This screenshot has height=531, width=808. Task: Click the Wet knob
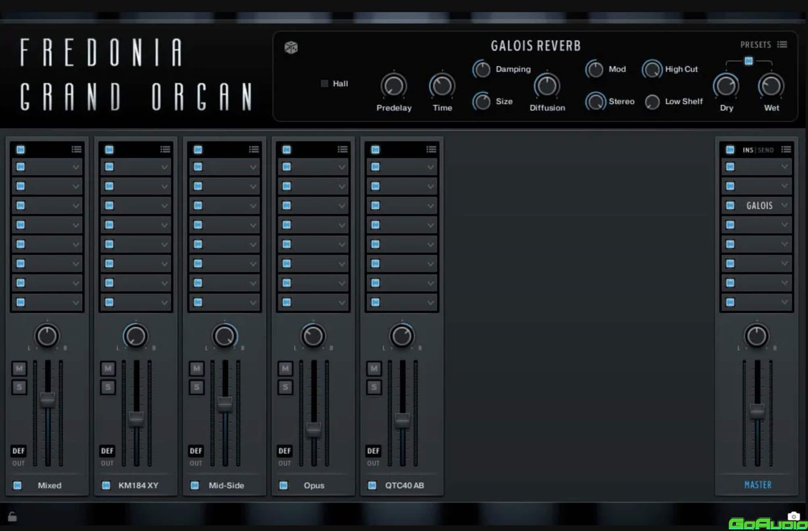pos(771,86)
